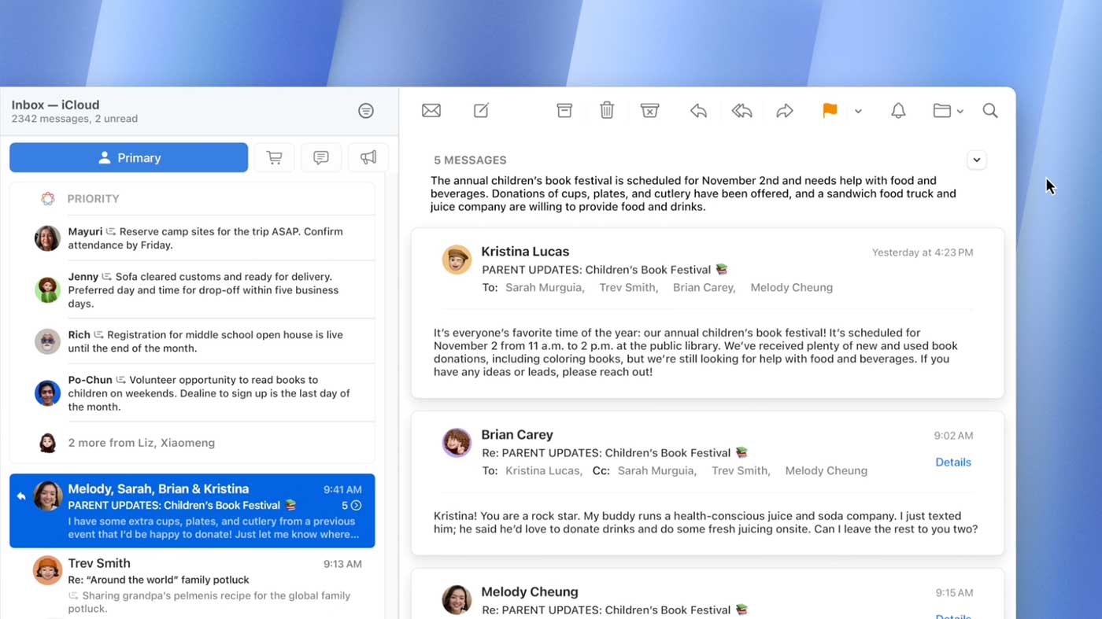Open flag color dropdown arrow
Image resolution: width=1102 pixels, height=619 pixels.
click(858, 112)
